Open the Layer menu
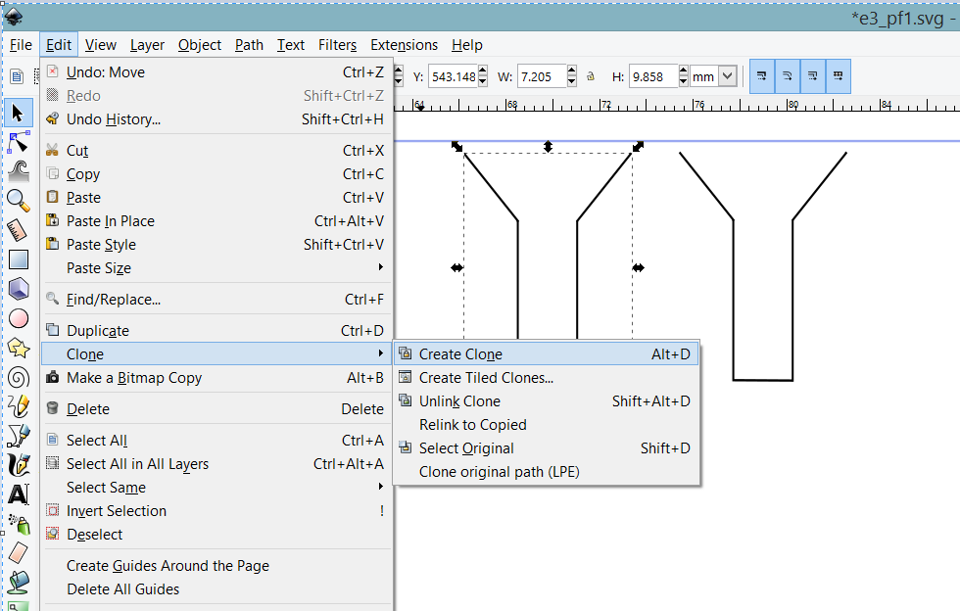Image resolution: width=960 pixels, height=611 pixels. (147, 45)
